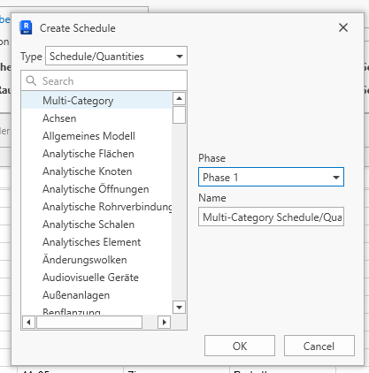Confirm with the OK button

[240, 346]
